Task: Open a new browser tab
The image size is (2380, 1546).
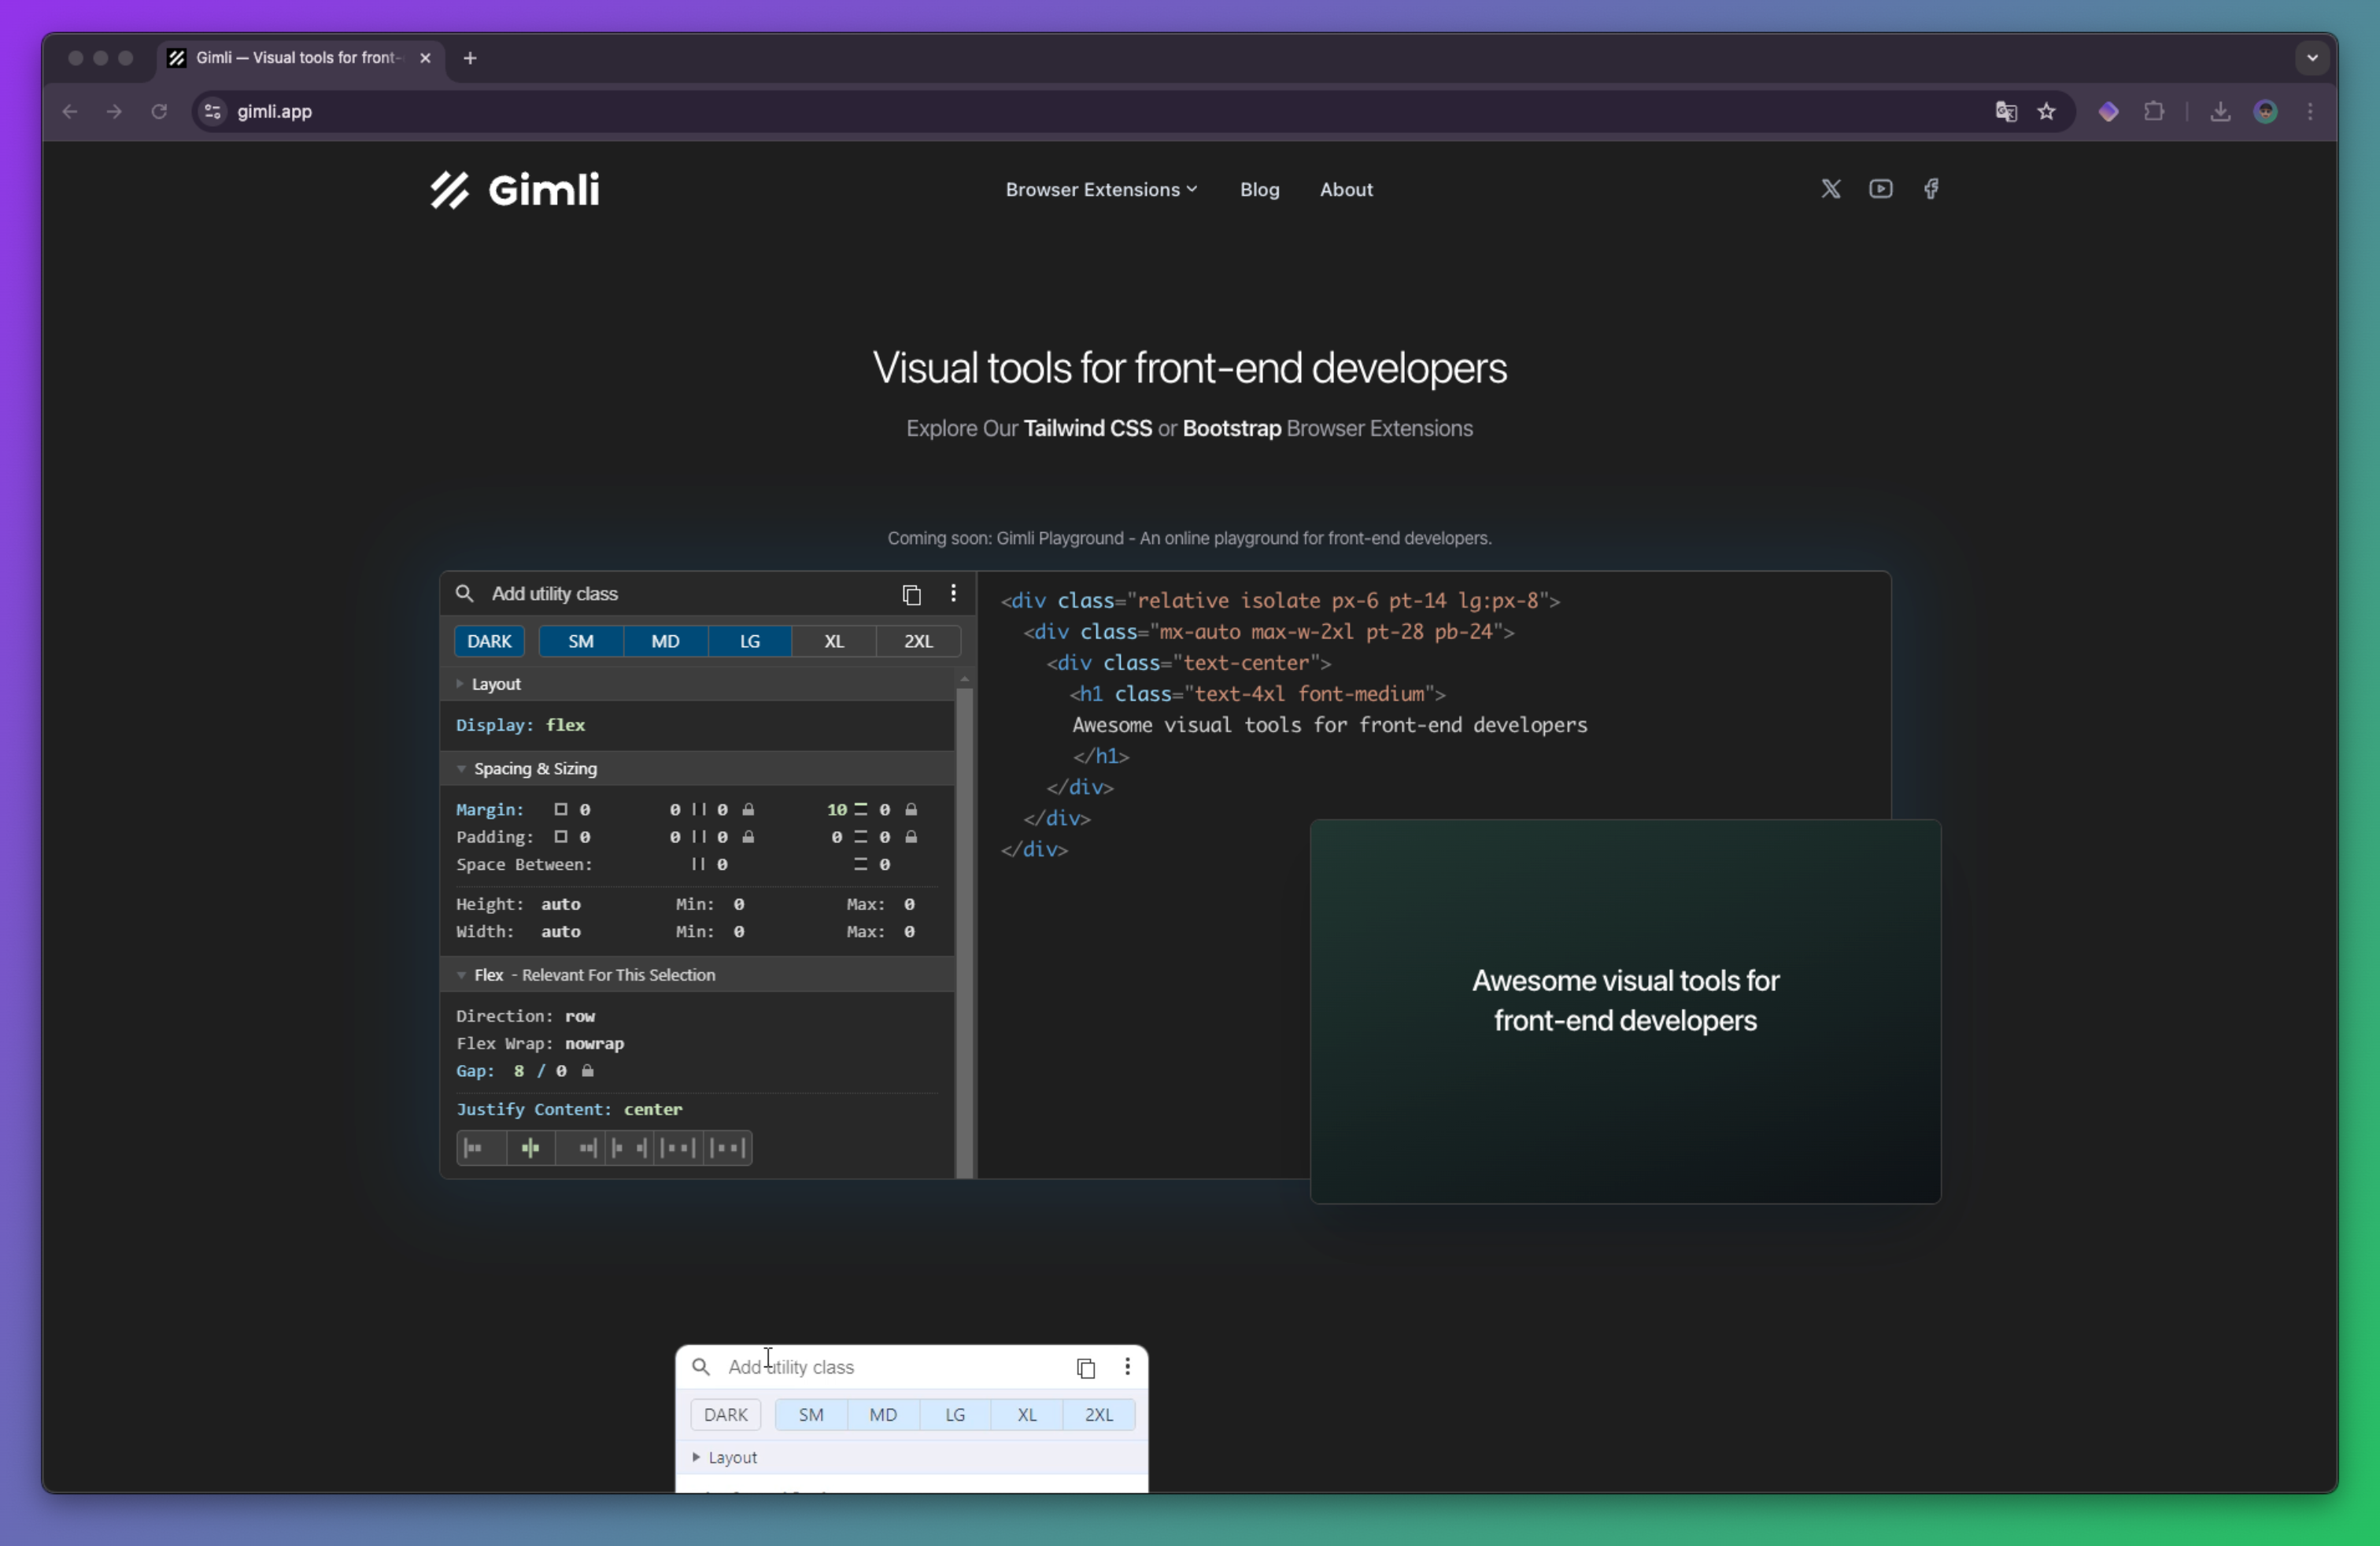Action: (470, 58)
